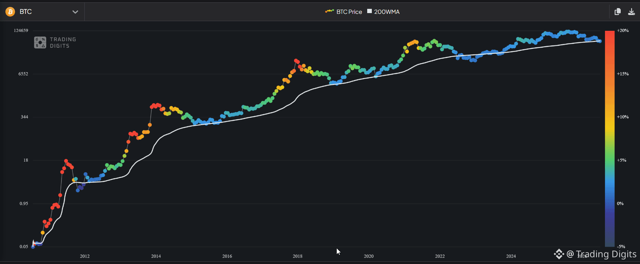640x264 pixels.
Task: Click the 2022 x-axis label
Action: [440, 256]
